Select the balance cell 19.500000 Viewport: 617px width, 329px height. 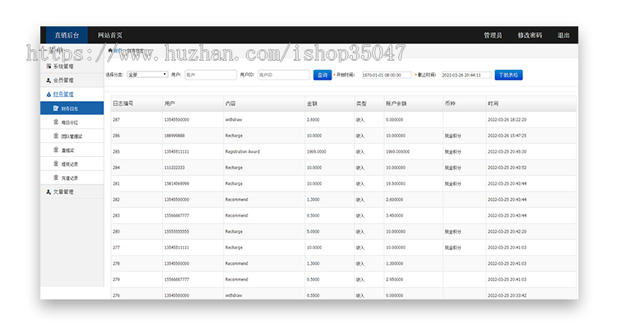click(x=396, y=183)
